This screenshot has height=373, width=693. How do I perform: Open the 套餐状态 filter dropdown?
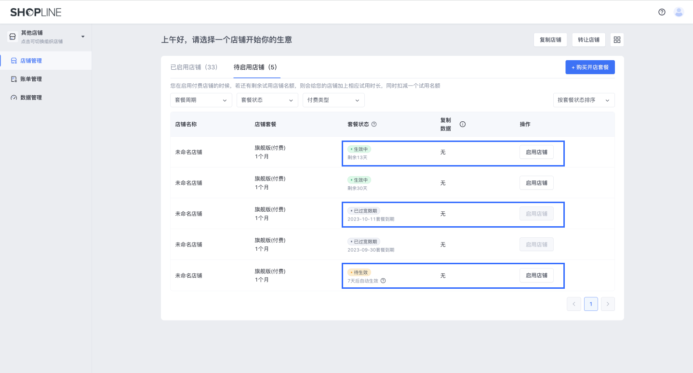point(267,100)
